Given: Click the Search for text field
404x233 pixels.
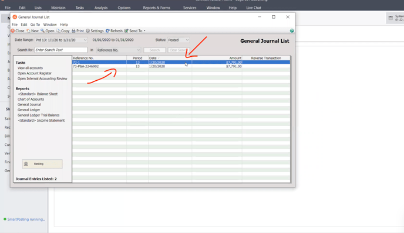Looking at the screenshot, I should point(61,50).
